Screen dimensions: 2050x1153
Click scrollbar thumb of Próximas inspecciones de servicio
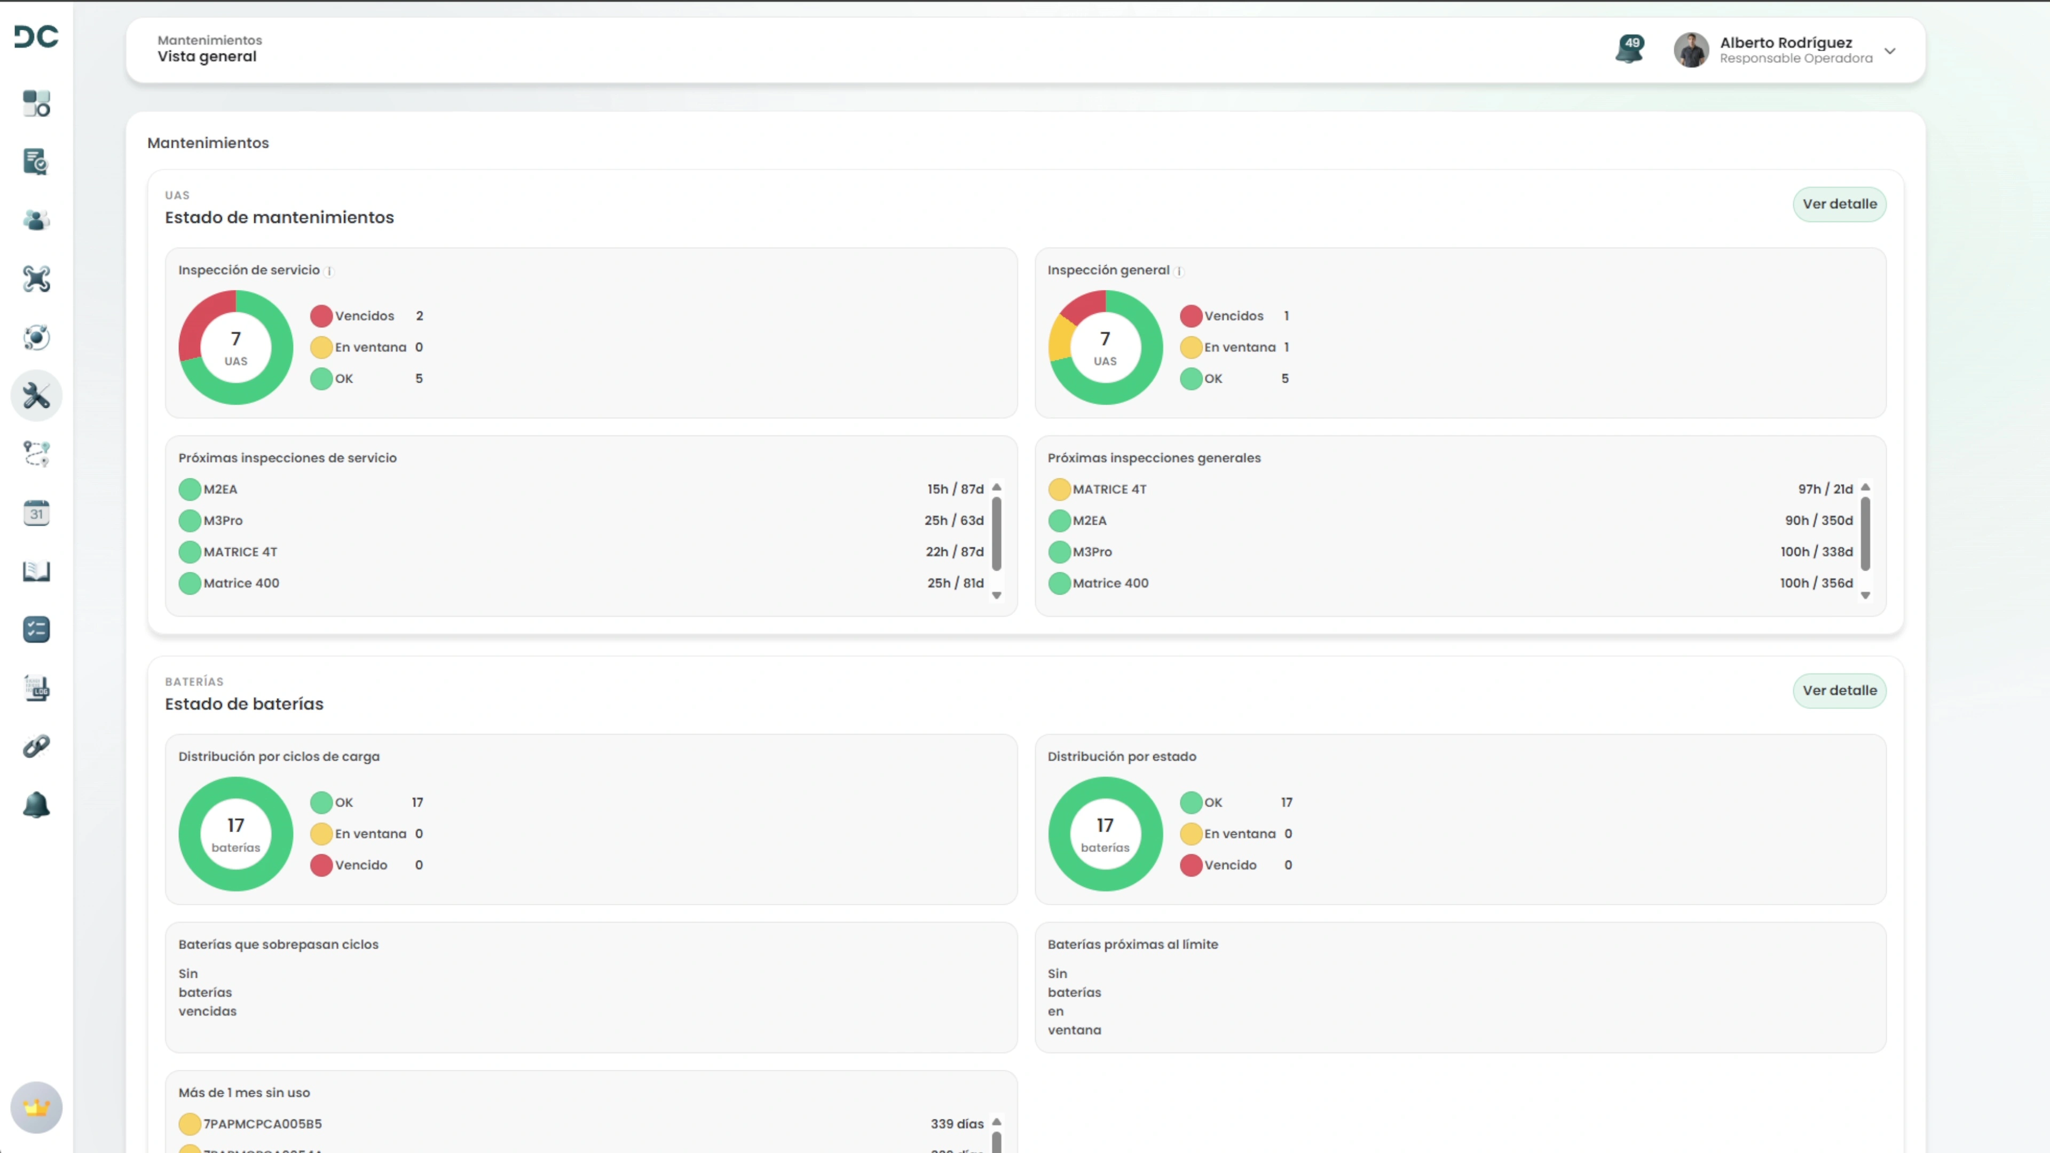pos(996,534)
